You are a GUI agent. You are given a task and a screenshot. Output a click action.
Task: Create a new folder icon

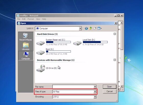95,28
